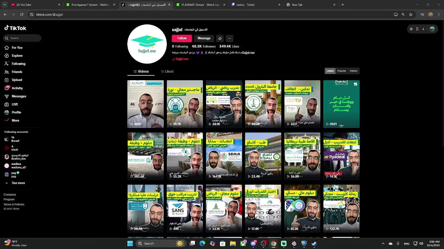Open the More menu in sidebar
This screenshot has height=249, width=444.
(15, 120)
